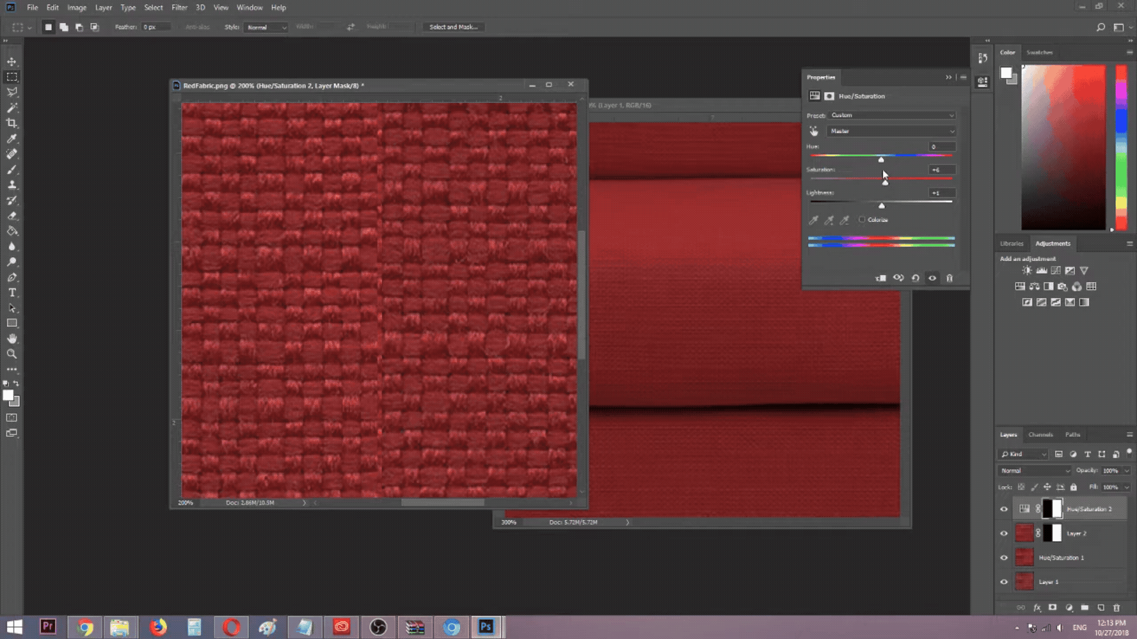Create new group folder in Layers
The width and height of the screenshot is (1137, 639).
1084,608
